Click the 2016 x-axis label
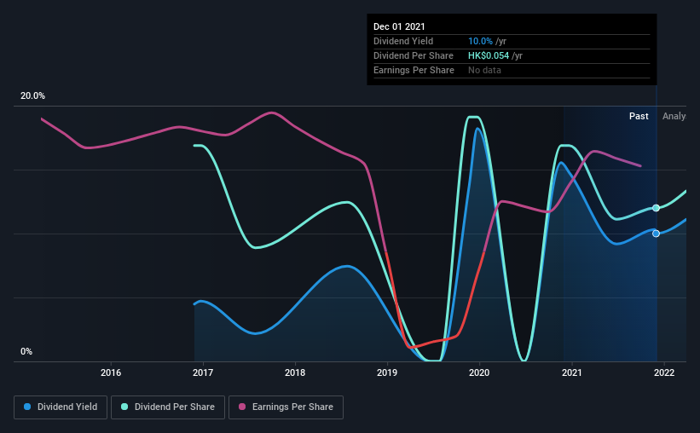The width and height of the screenshot is (700, 433). coord(111,372)
